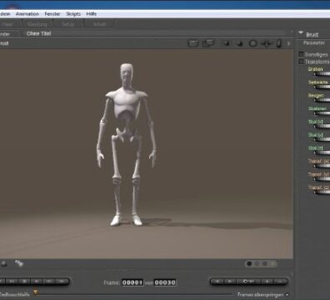Click the first small sphere display icon
Screen dimensions: 330x300
227,43
